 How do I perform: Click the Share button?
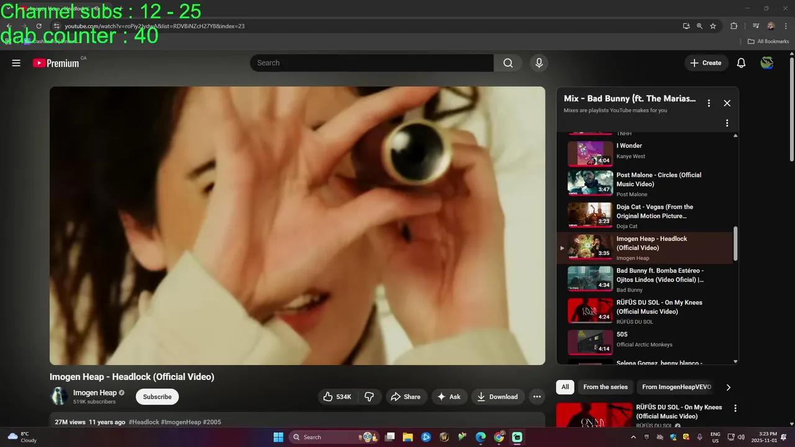coord(406,397)
